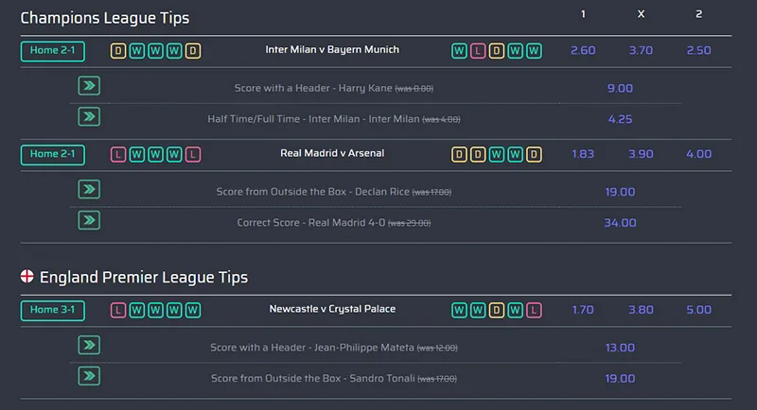Pick the 3.90 draw odds for Real Madrid v Arsenal
Image resolution: width=757 pixels, height=410 pixels.
(641, 154)
